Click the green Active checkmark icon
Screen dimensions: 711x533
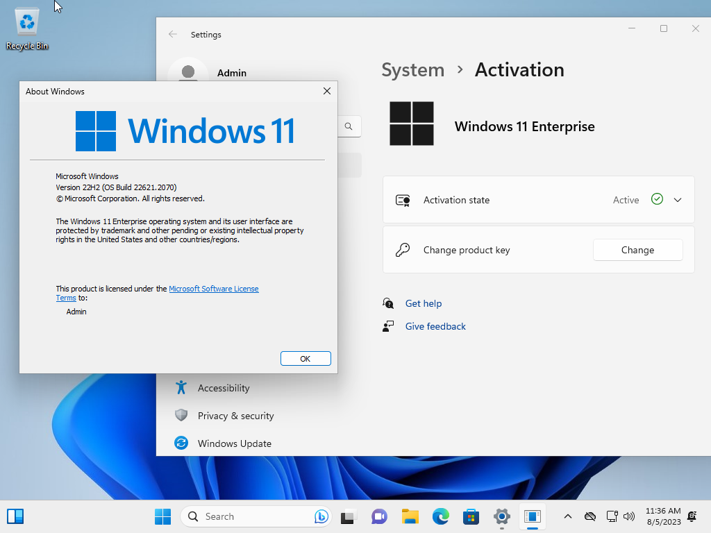coord(657,199)
